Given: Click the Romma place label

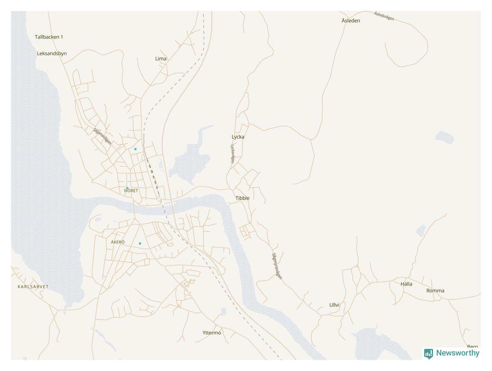Looking at the screenshot, I should pyautogui.click(x=435, y=291).
